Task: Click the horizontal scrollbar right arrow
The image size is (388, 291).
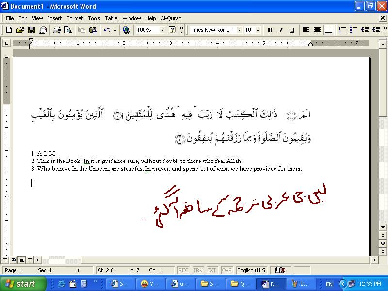Action: [x=374, y=260]
